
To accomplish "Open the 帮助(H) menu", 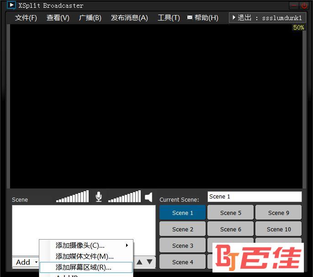I will tap(207, 18).
